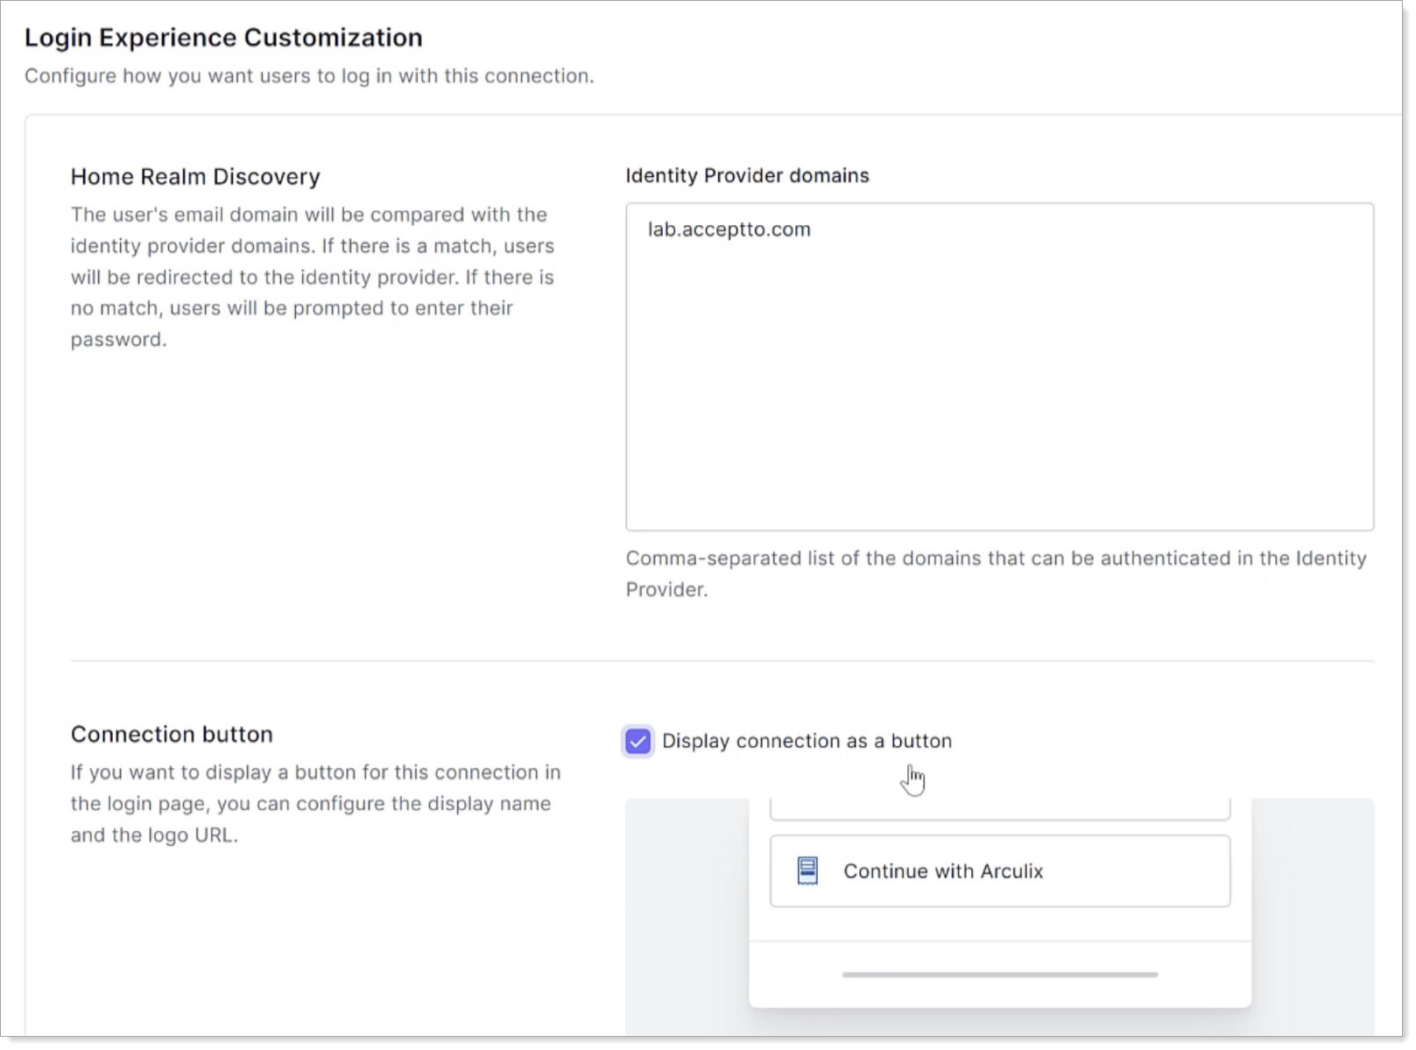Click the Arculix logo icon in preview
The image size is (1416, 1050).
pyautogui.click(x=807, y=870)
